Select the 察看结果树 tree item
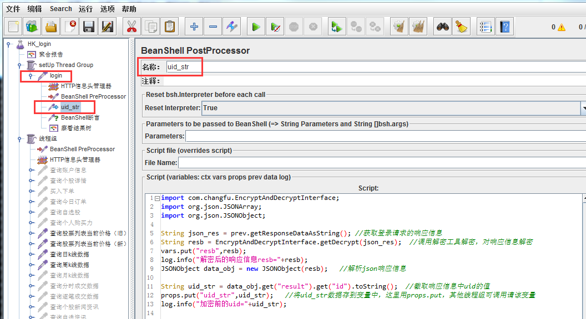 coord(76,128)
